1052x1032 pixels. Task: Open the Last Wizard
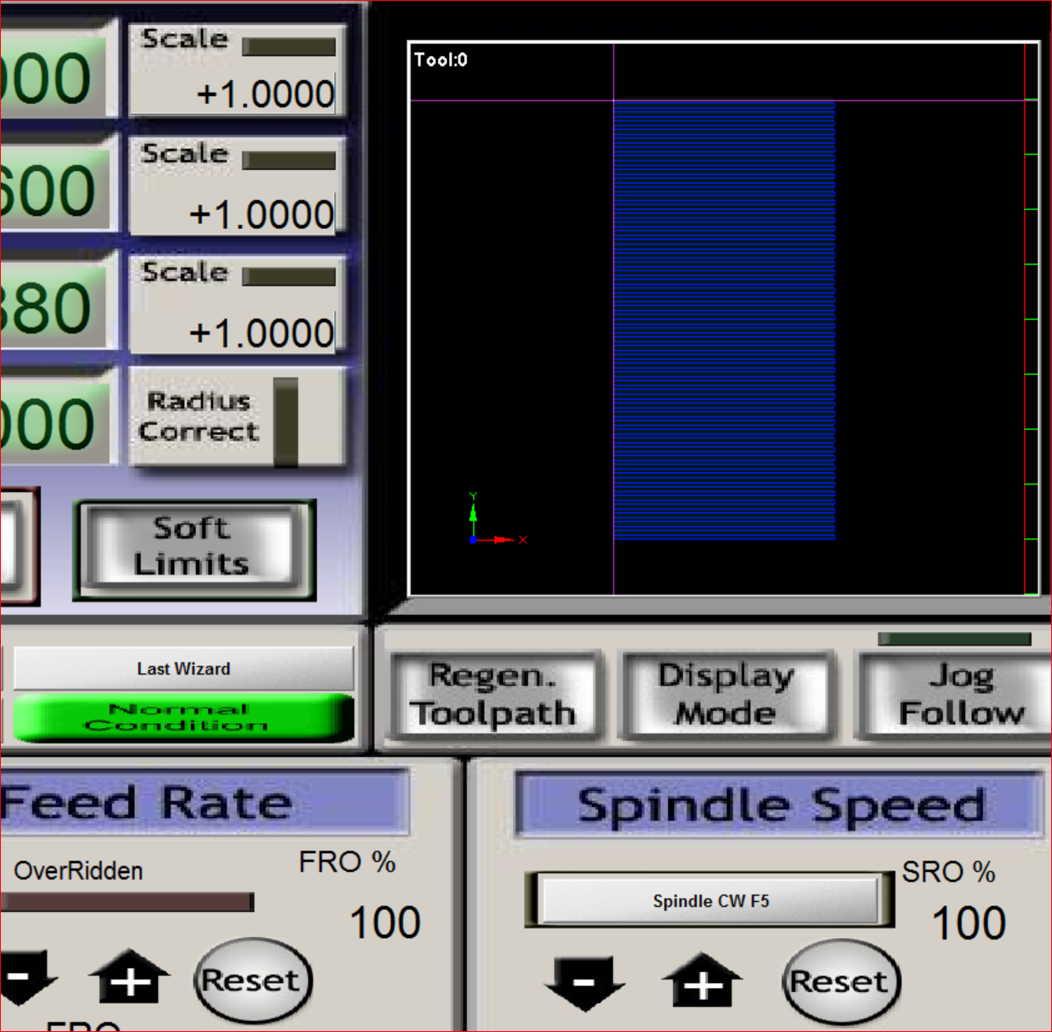tap(183, 669)
